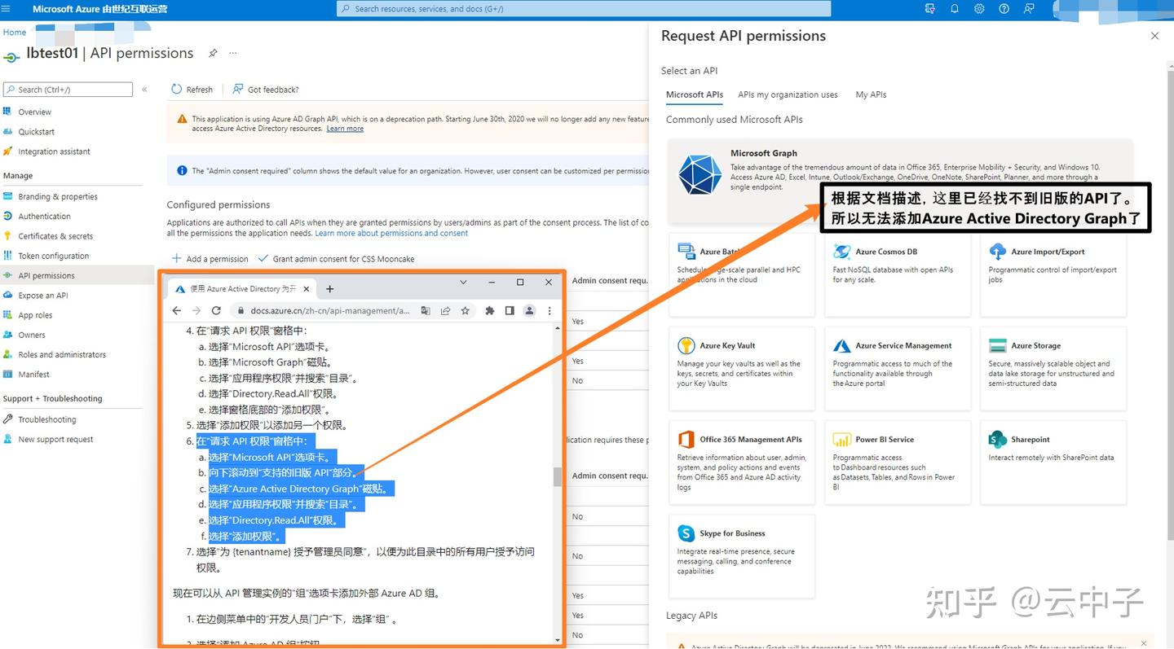Click the docs browser vertical scrollbar thumb
Viewport: 1174px width, 649px height.
(558, 477)
